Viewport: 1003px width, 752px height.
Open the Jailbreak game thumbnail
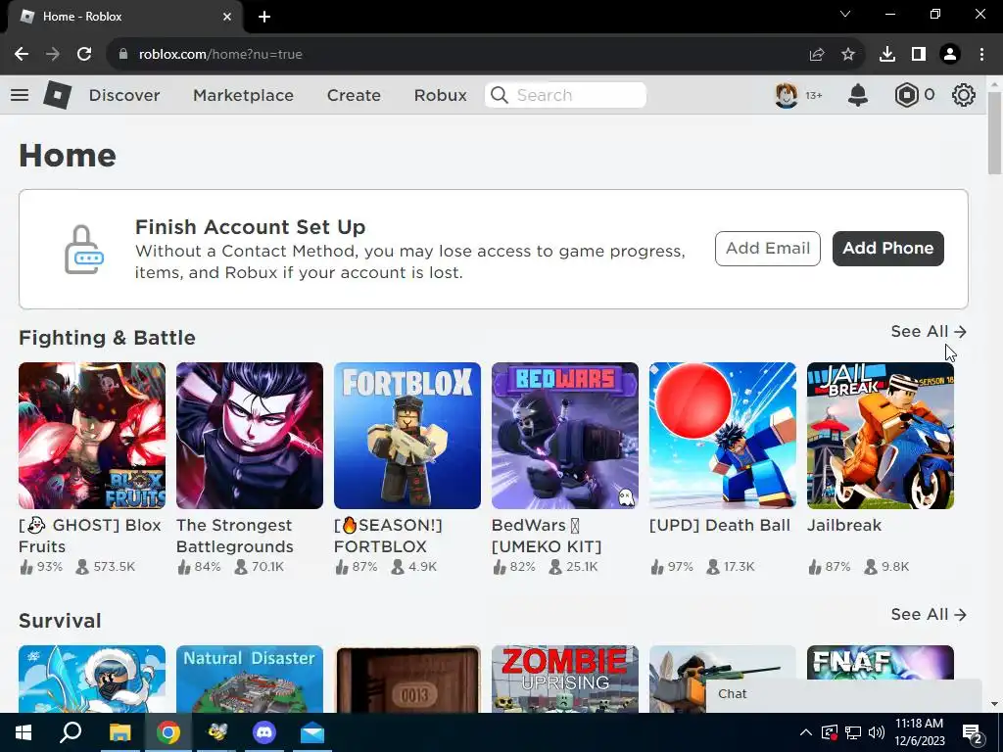click(881, 436)
